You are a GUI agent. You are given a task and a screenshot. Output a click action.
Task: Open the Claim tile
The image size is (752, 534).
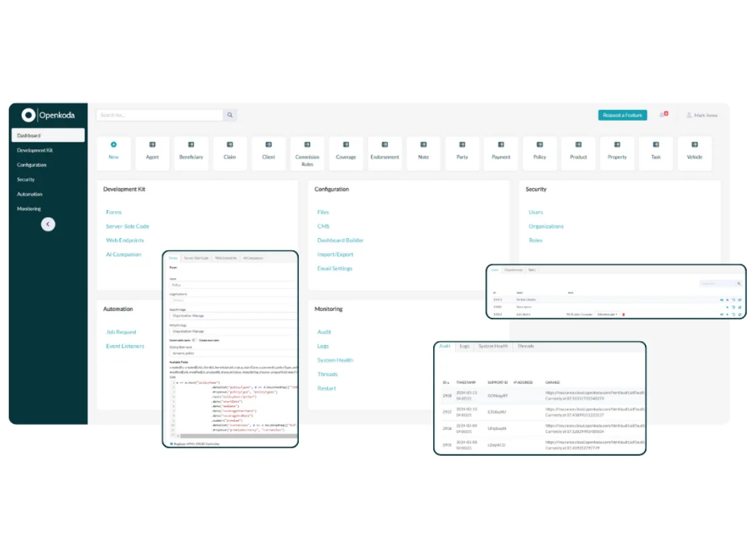tap(230, 154)
